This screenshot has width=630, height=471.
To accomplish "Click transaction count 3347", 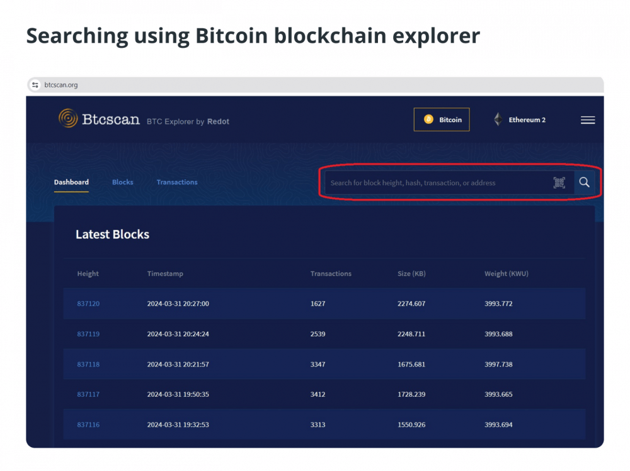I will (x=318, y=364).
